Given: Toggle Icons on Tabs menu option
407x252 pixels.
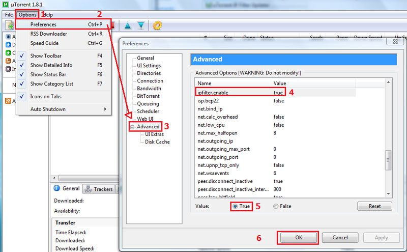Looking at the screenshot, I should (64, 97).
